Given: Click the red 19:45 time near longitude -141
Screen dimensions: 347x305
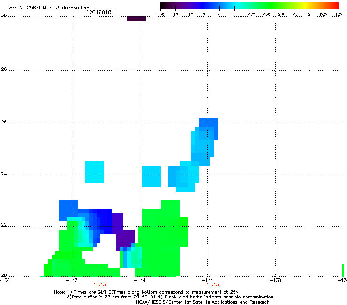Looking at the screenshot, I should pos(212,285).
